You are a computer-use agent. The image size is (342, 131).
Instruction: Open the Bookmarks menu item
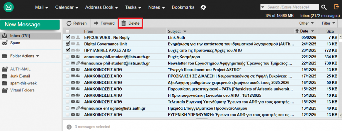pyautogui.click(x=183, y=7)
